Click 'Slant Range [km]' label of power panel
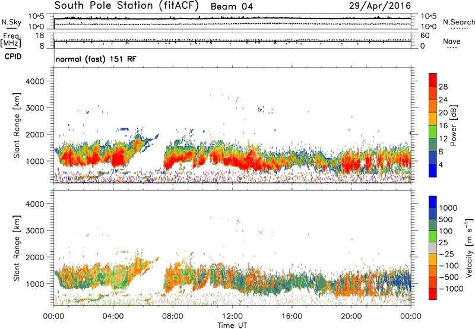This screenshot has height=329, width=475. [17, 125]
